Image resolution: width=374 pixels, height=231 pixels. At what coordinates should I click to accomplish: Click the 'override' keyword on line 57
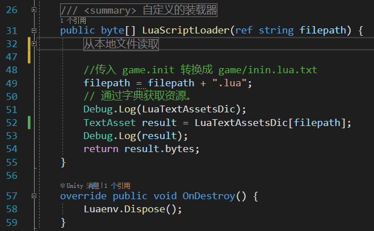pyautogui.click(x=83, y=196)
